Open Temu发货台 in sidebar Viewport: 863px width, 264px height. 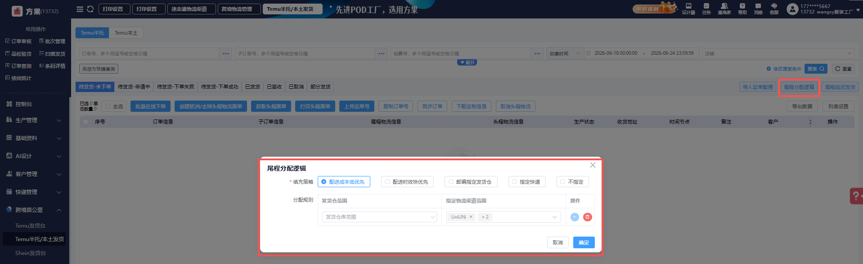pos(30,226)
